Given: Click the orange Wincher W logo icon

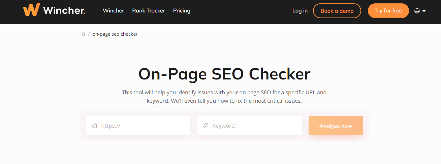Looking at the screenshot, I should (31, 10).
